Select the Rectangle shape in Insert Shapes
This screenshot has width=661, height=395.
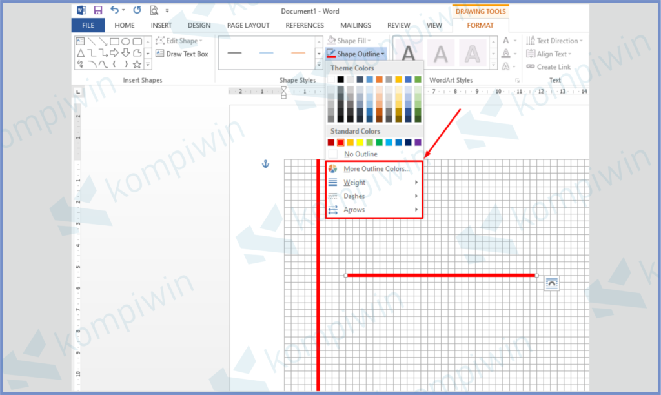[x=114, y=41]
